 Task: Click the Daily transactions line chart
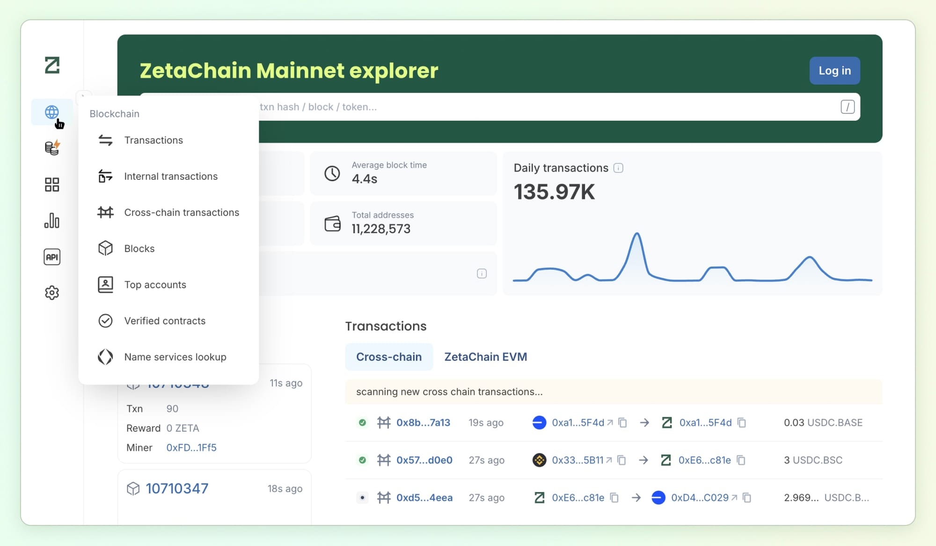coord(693,258)
